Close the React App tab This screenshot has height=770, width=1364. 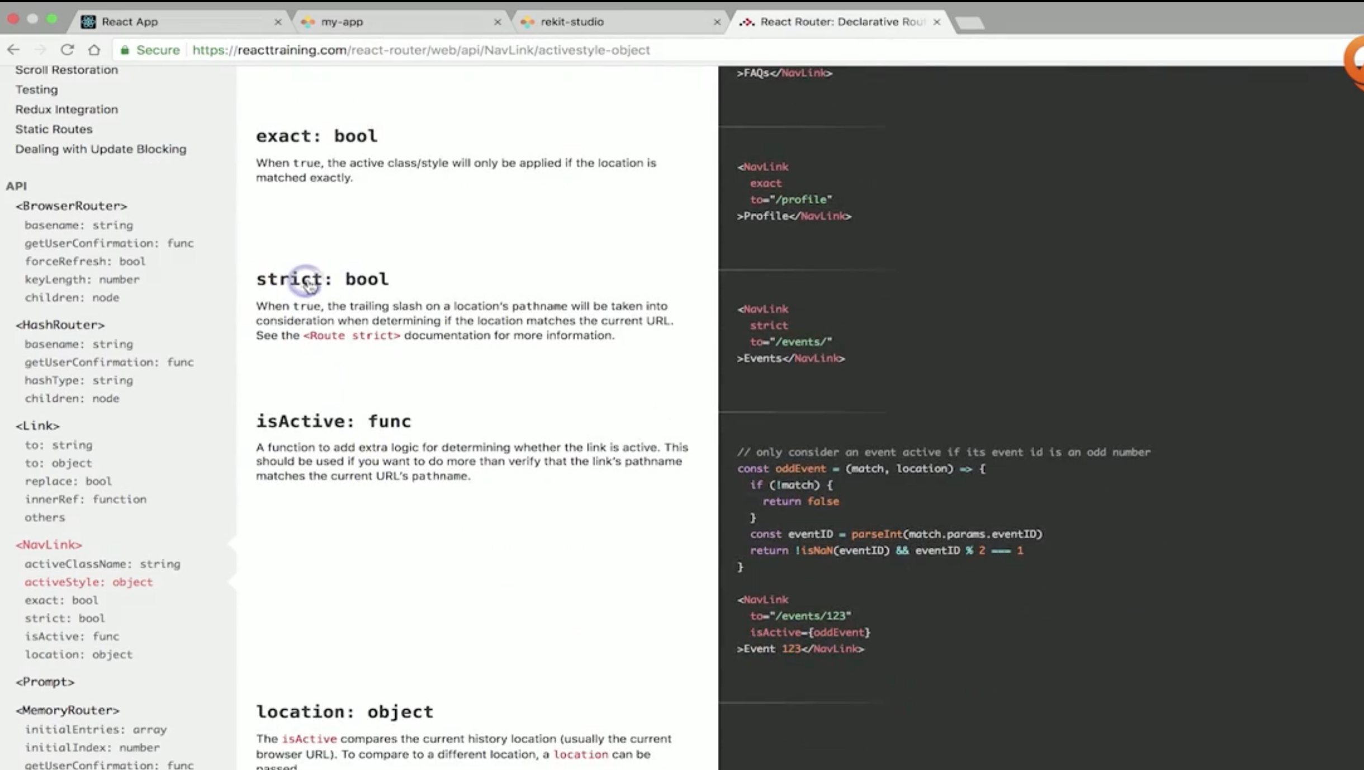(x=278, y=22)
